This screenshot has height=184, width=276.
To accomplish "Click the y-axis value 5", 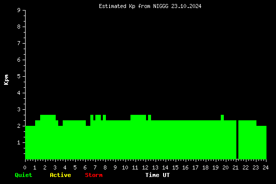I will 19,76.
